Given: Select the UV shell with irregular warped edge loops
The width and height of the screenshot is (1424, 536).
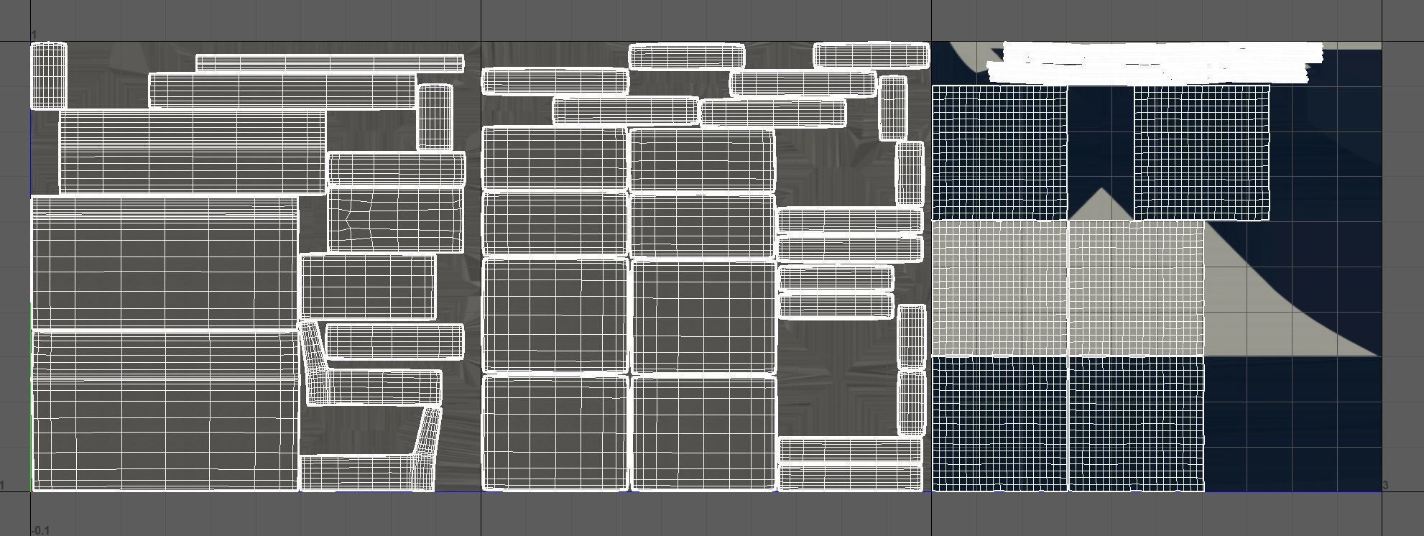Looking at the screenshot, I should click(x=396, y=219).
